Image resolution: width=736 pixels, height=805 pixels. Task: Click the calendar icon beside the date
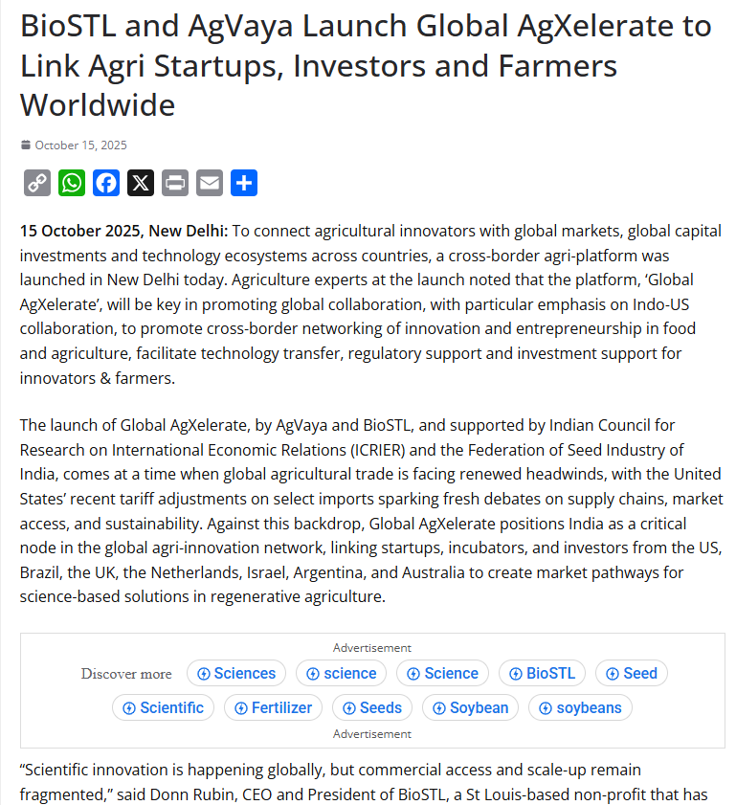[x=26, y=145]
